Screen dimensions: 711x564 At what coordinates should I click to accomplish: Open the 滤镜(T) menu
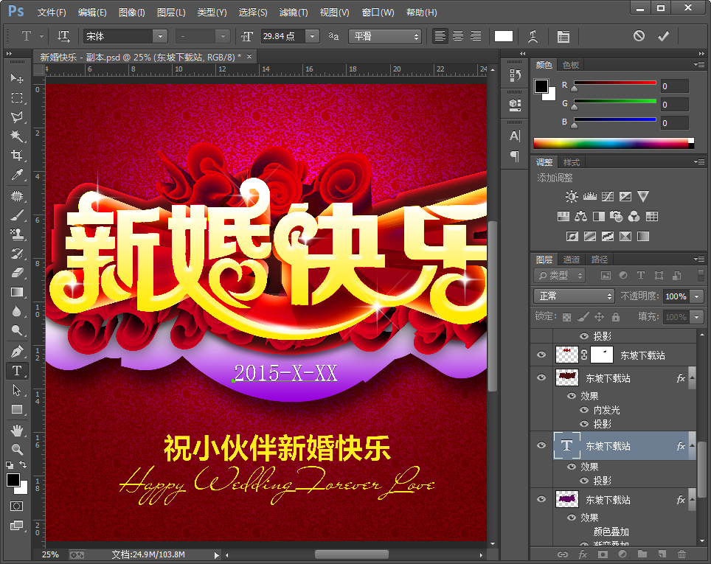pos(294,13)
